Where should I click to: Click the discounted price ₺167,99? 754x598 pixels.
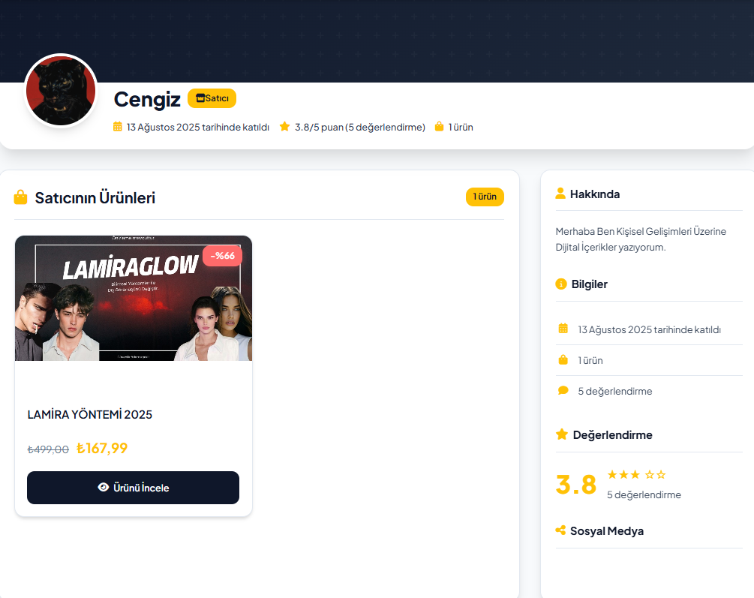[102, 449]
